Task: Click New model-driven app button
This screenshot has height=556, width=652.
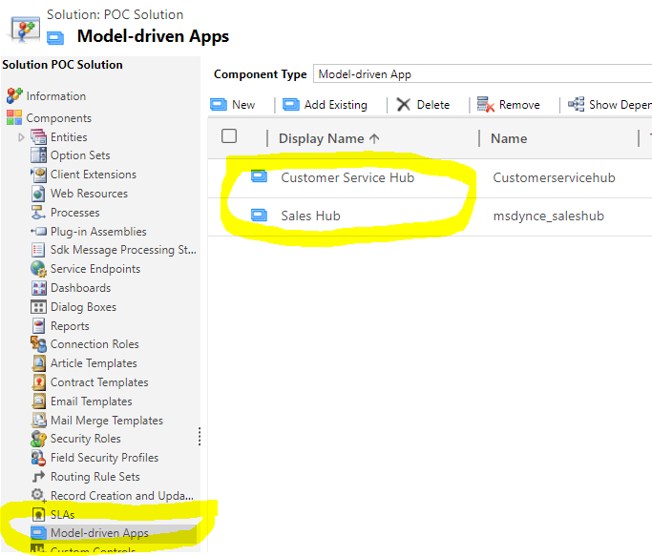Action: (x=232, y=105)
